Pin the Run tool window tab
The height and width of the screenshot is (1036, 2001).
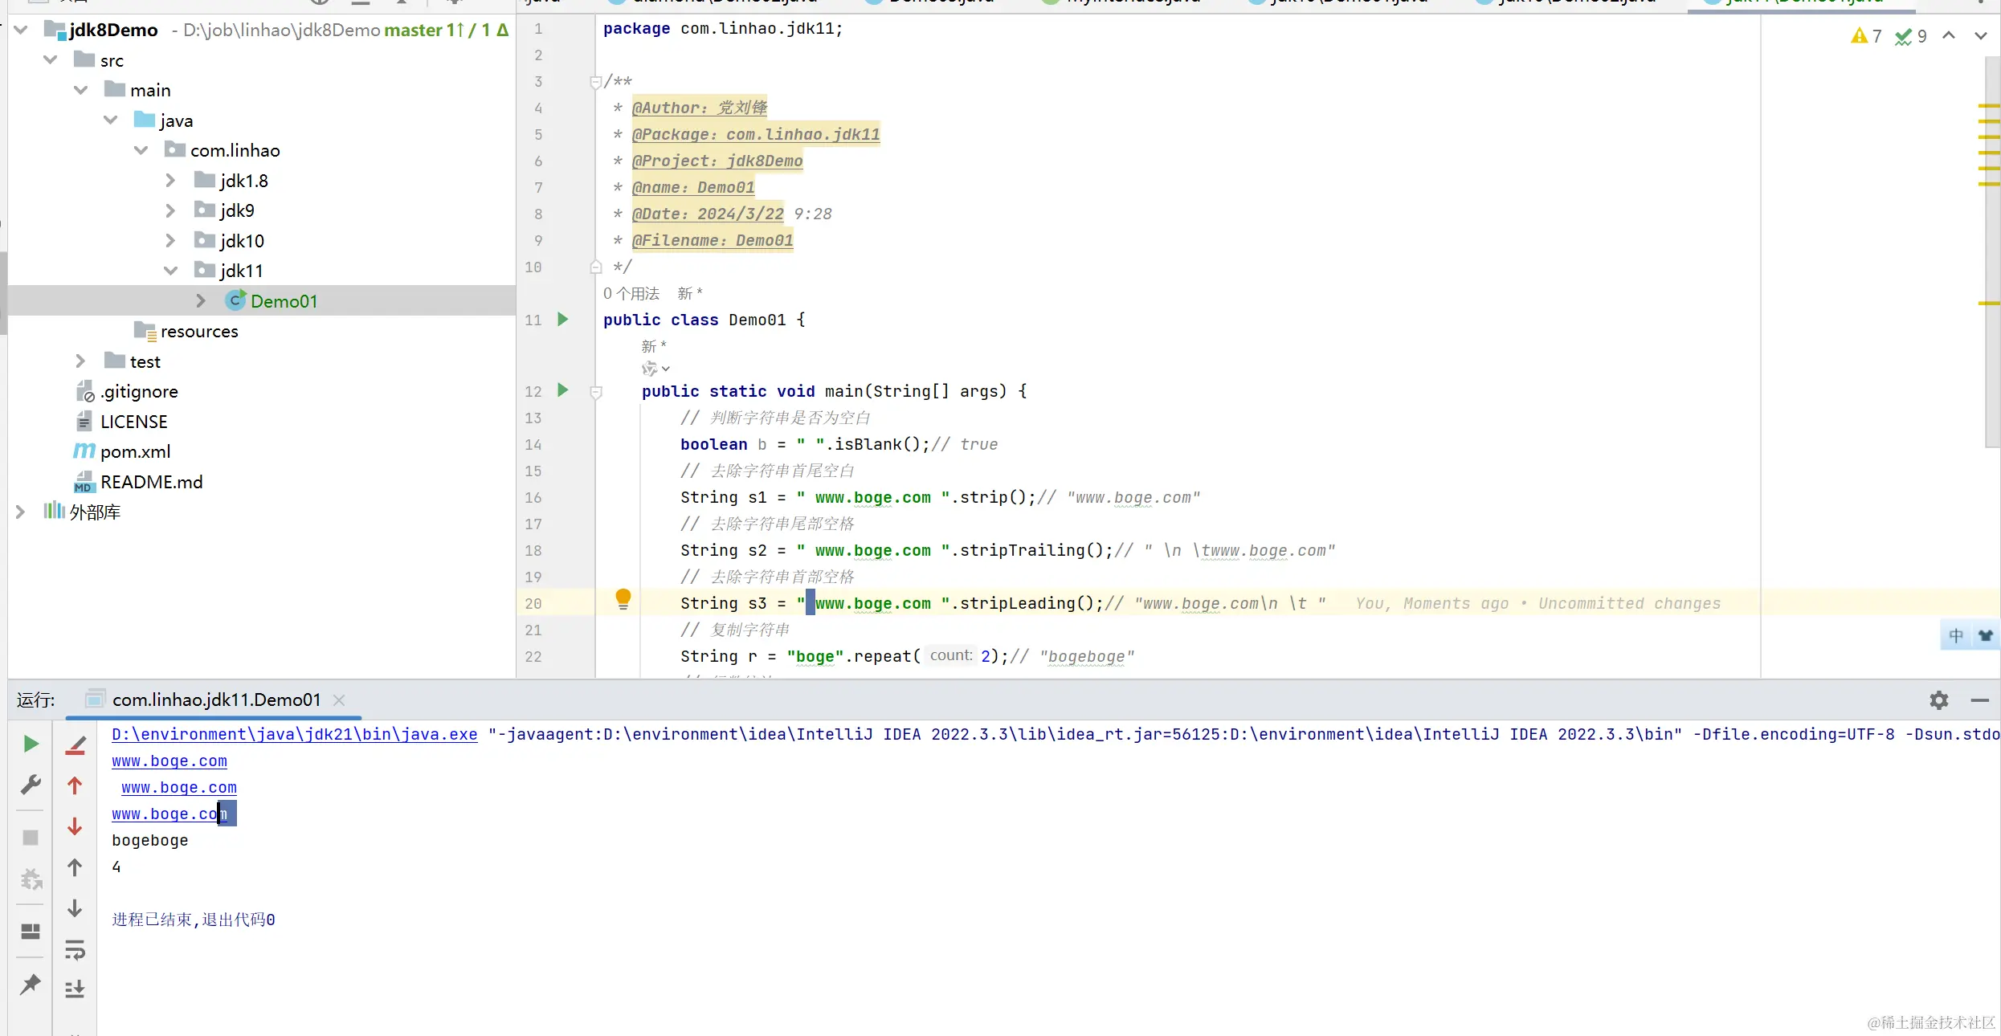click(x=30, y=985)
